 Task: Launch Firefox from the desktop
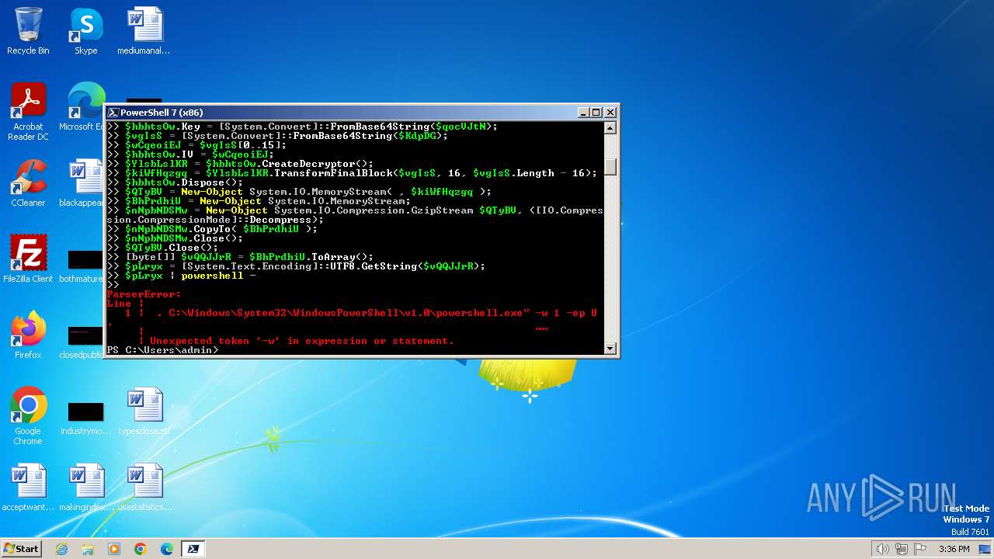point(28,335)
